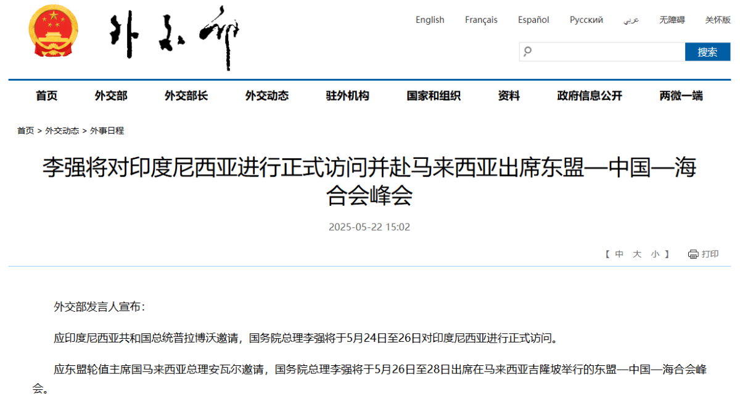Open the 政府信息公开 menu item

tap(590, 95)
